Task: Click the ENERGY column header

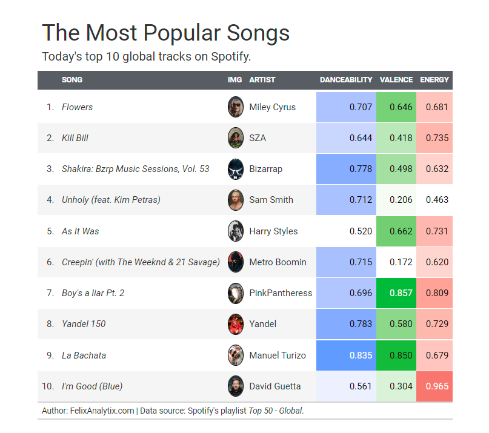Action: pos(434,80)
